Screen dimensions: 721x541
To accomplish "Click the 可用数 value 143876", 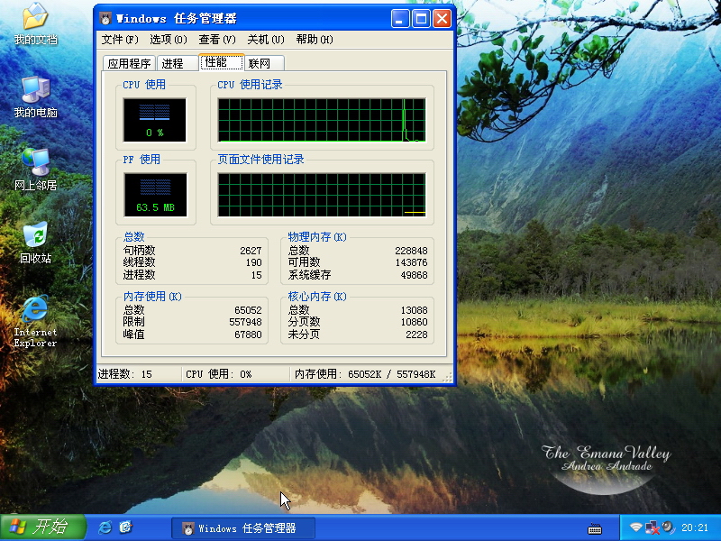I will [x=411, y=262].
